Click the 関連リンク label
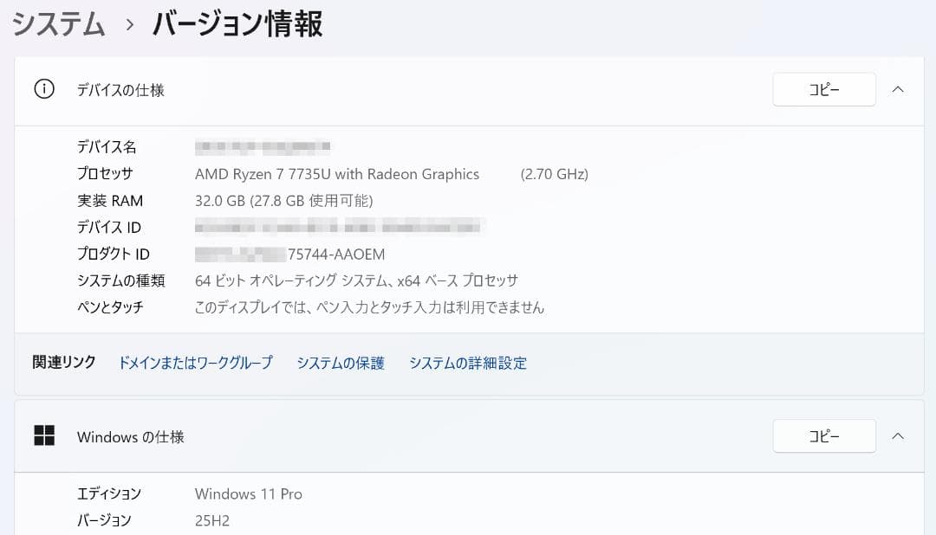936x535 pixels. (64, 362)
